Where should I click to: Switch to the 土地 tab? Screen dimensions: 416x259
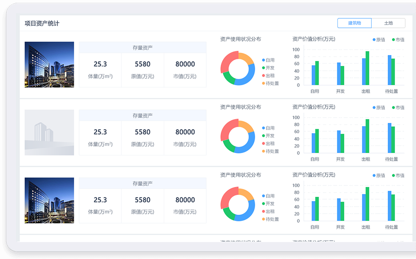(x=388, y=23)
